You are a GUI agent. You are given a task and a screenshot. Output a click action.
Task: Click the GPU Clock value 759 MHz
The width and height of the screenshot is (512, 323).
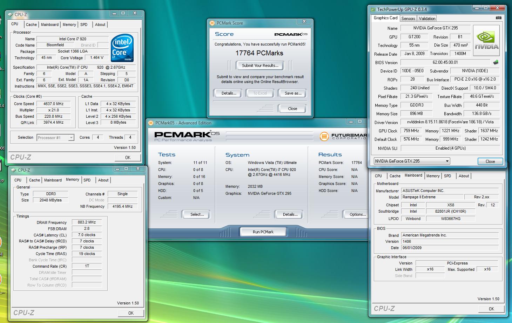coord(411,131)
